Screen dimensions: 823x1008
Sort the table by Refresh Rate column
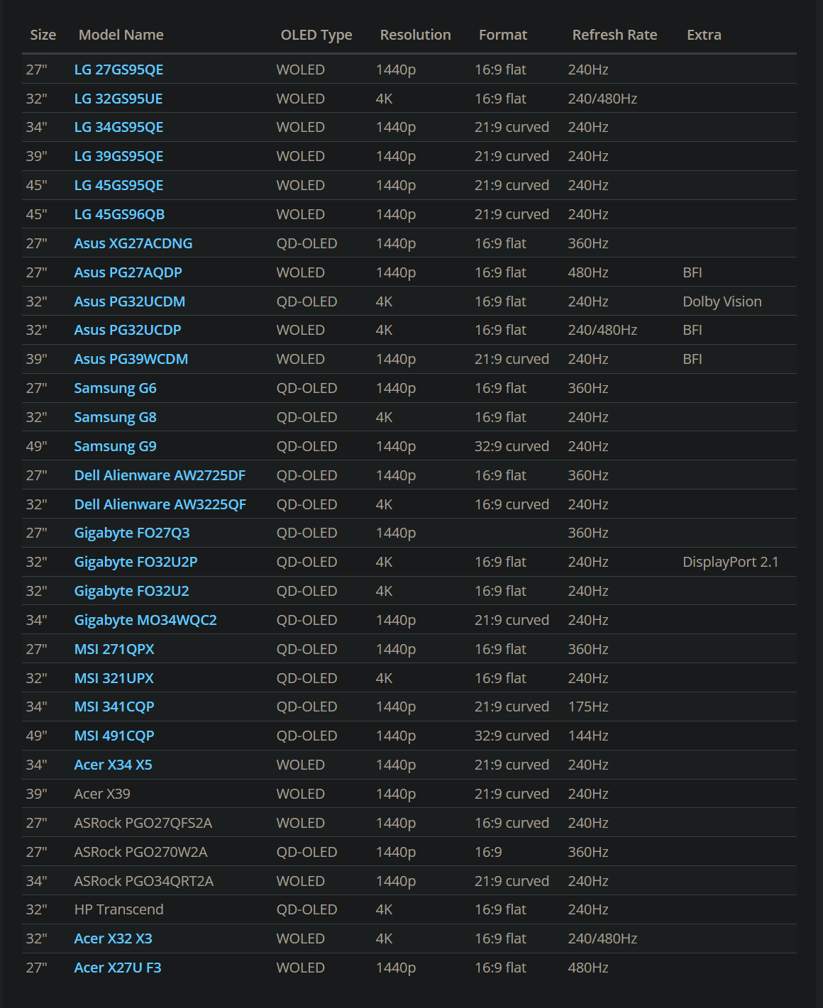point(614,34)
